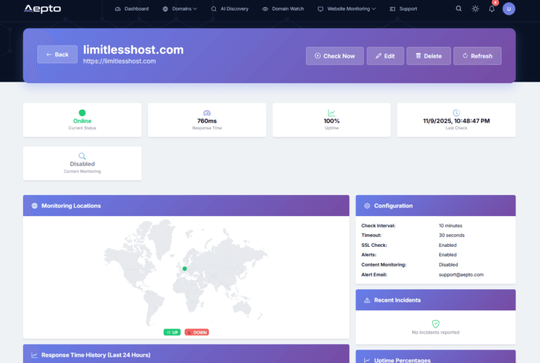
Task: Click the red DOWN legend badge
Action: tap(197, 332)
